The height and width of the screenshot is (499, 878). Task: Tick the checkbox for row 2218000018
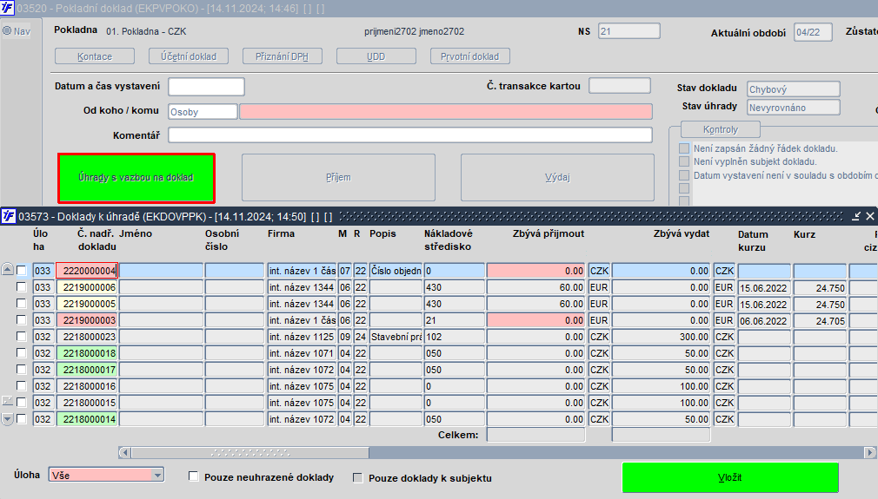coord(21,353)
